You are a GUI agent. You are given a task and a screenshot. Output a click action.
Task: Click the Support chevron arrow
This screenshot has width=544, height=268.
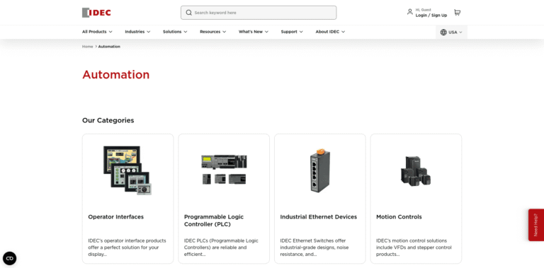point(301,32)
